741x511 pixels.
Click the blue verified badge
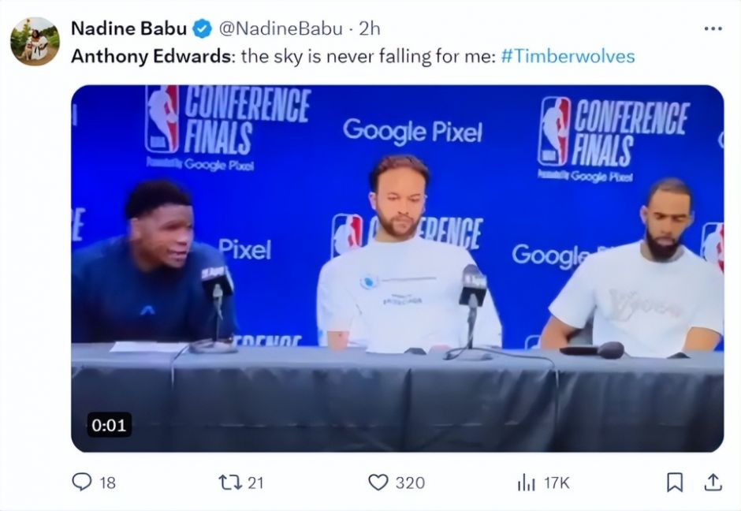(203, 29)
